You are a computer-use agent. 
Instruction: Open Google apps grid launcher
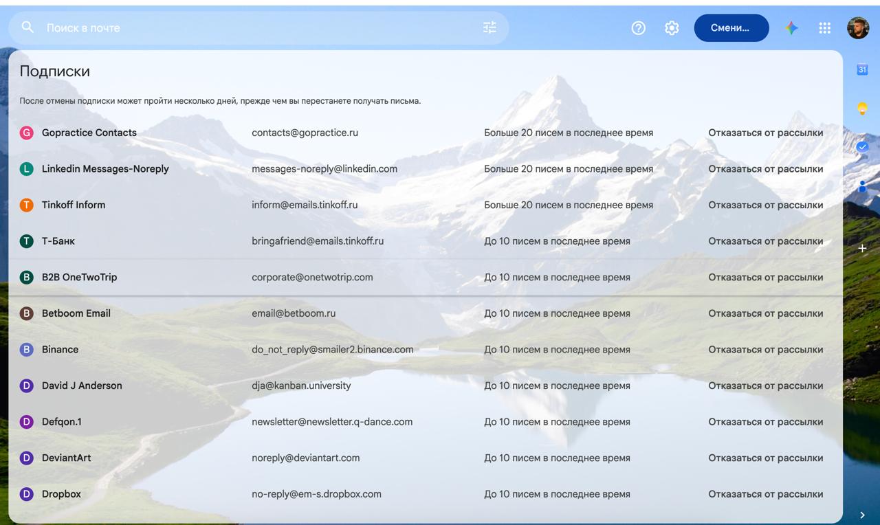point(825,27)
